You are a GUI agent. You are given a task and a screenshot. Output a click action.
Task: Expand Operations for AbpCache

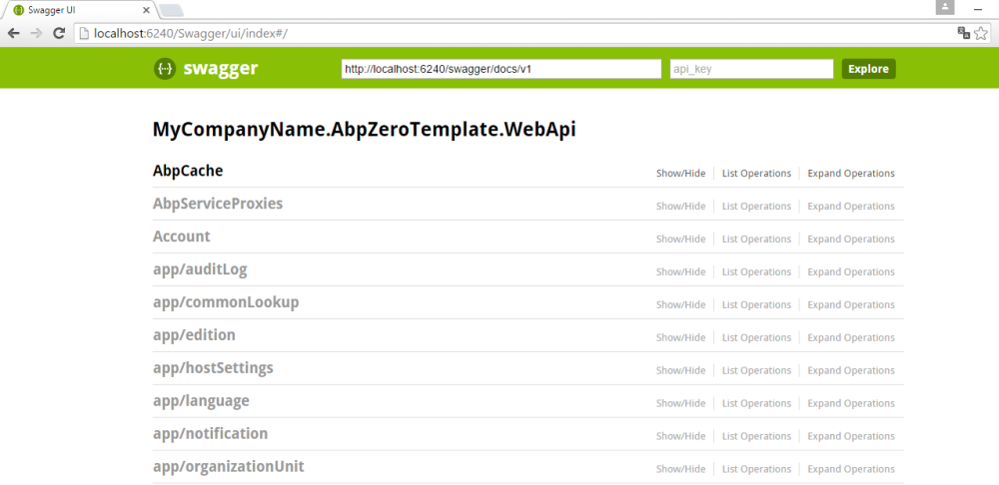click(851, 173)
